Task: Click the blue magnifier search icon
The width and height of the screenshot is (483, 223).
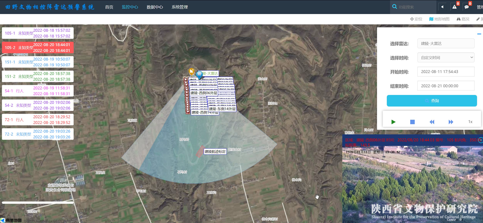Action: (394, 7)
